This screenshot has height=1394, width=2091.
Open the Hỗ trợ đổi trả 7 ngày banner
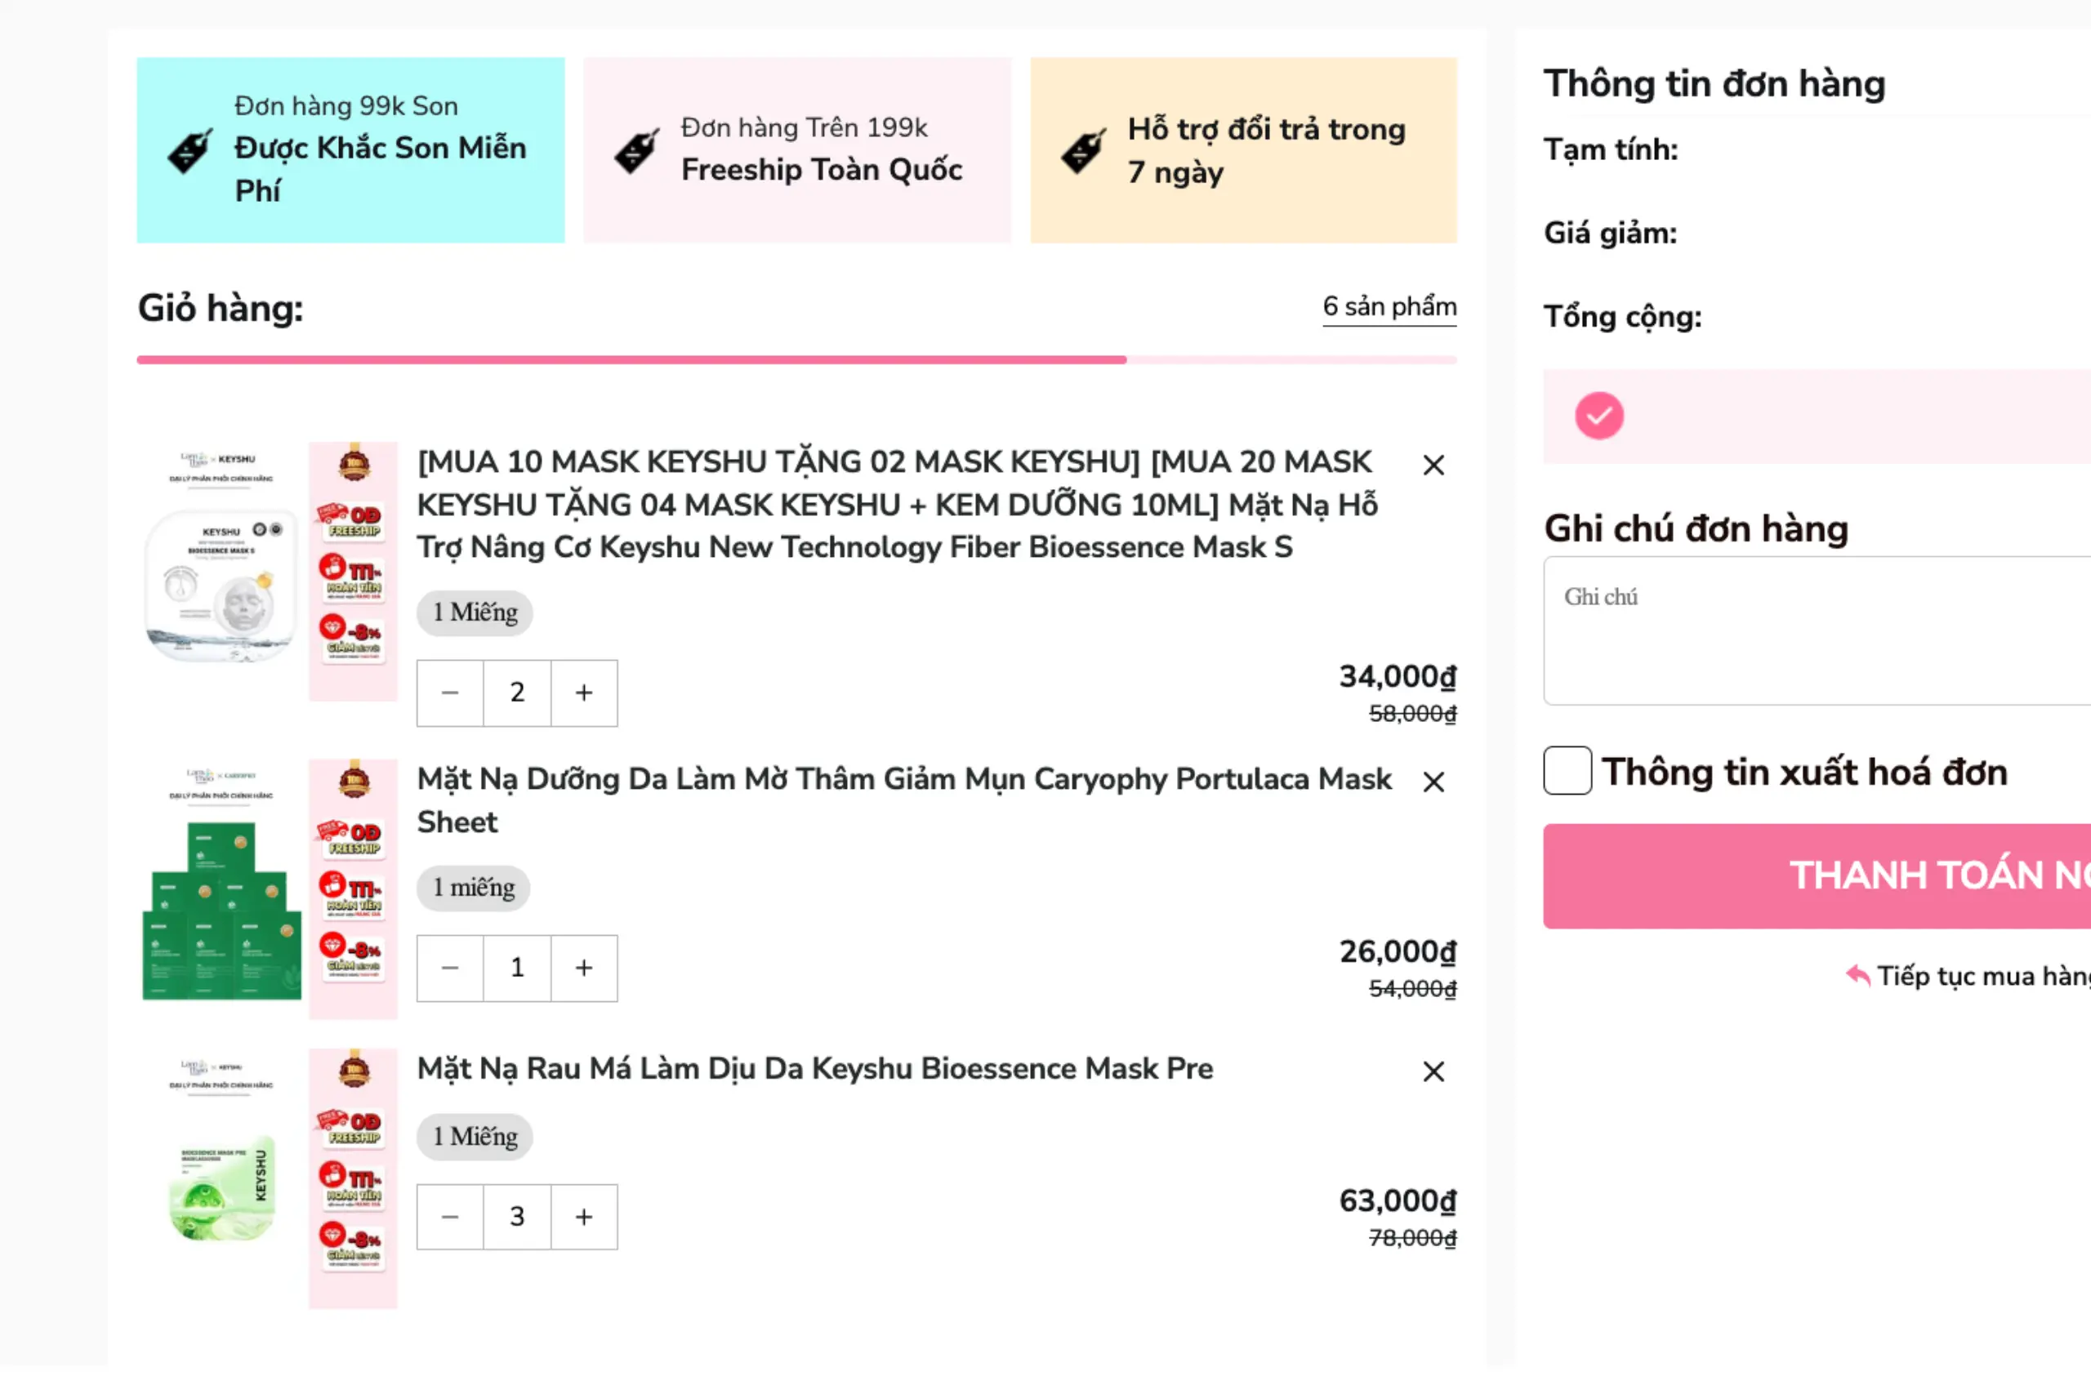pos(1243,150)
